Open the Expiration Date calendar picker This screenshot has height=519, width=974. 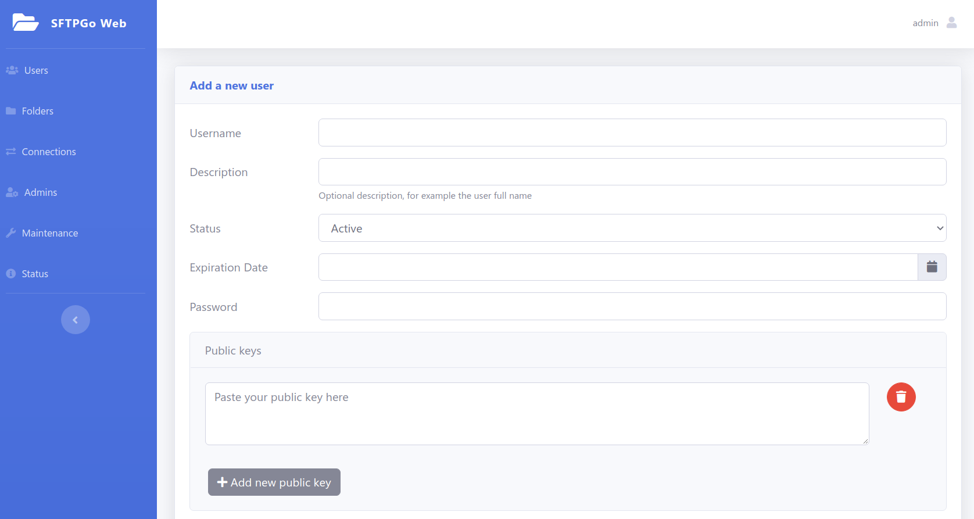click(x=932, y=267)
